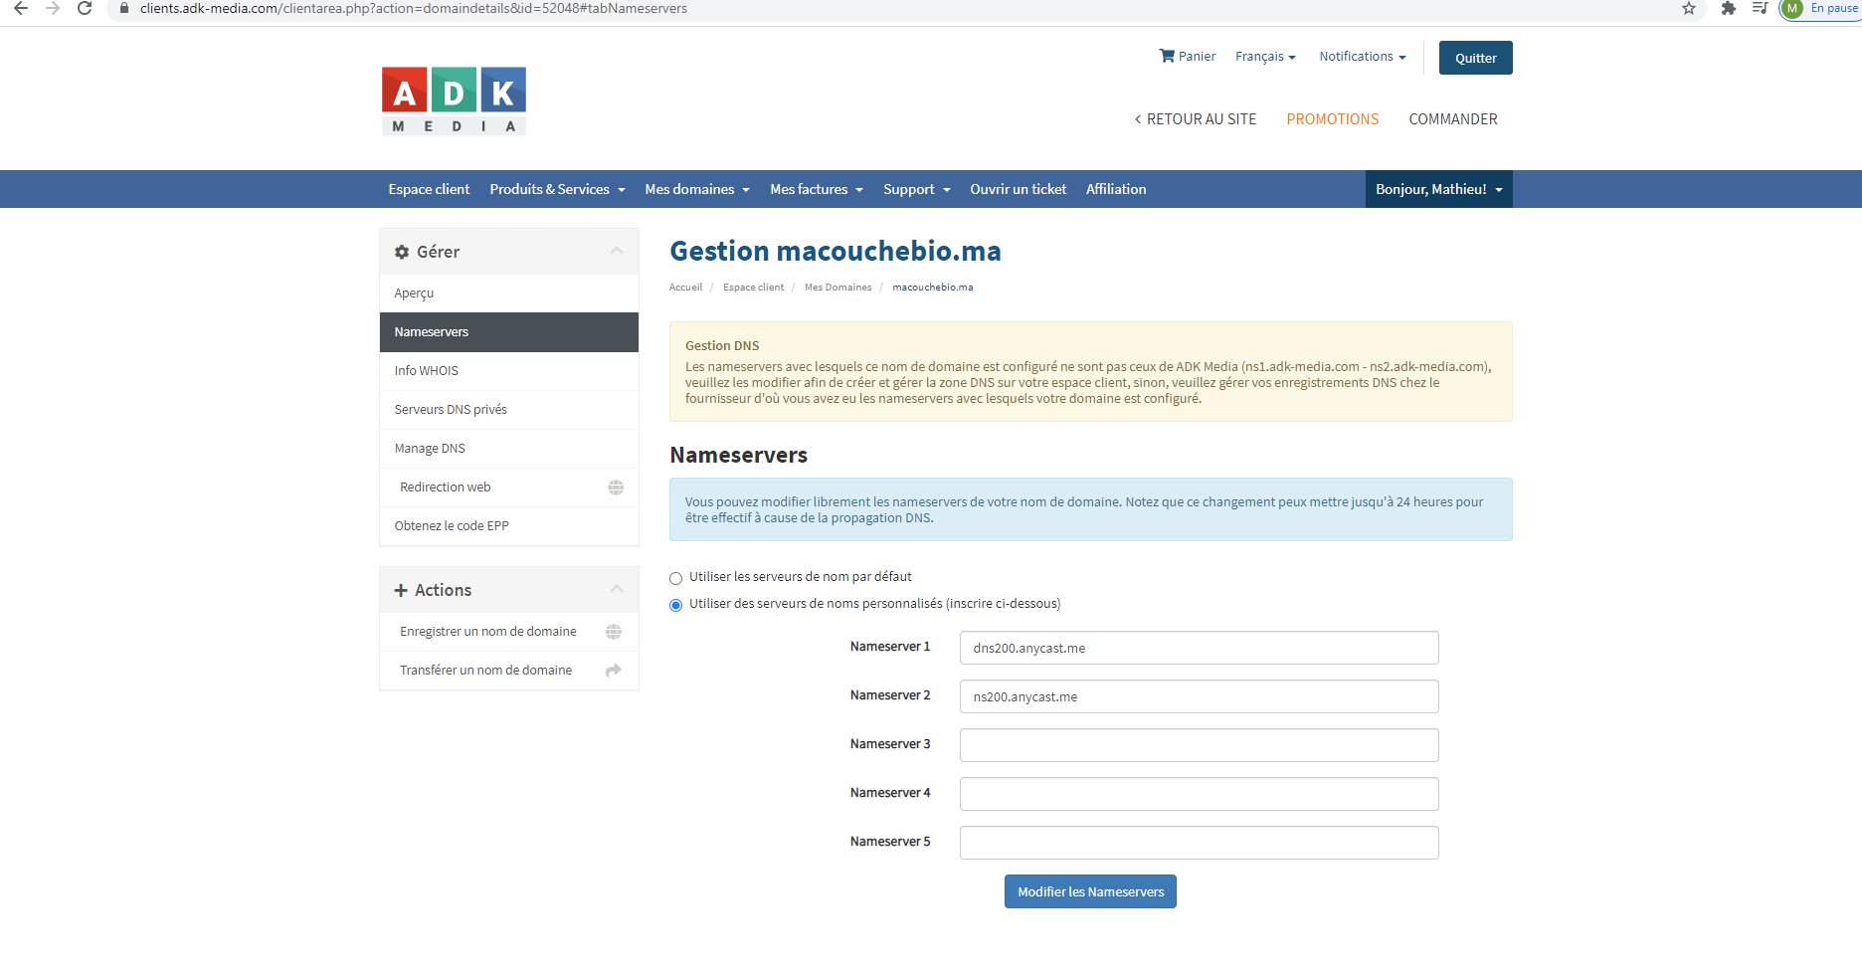Open the Français language dropdown

tap(1265, 57)
